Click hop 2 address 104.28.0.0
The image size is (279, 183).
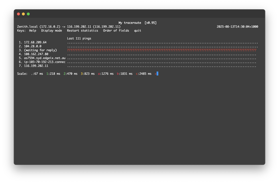point(33,46)
